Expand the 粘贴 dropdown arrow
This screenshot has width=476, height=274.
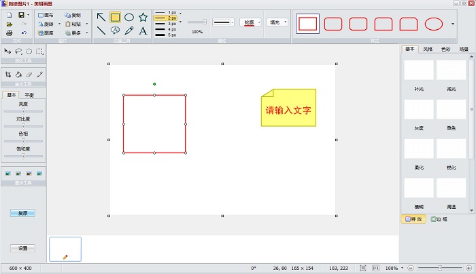point(87,24)
